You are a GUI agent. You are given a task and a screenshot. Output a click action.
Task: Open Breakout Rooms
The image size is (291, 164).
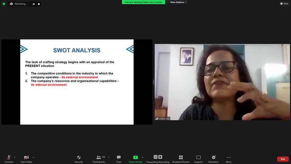pos(181,159)
